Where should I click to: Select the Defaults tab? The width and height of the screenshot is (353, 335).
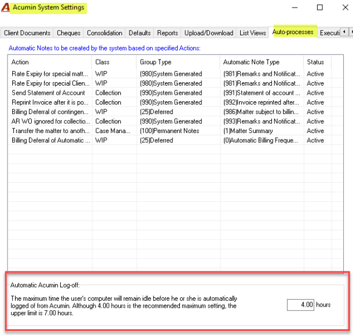[139, 33]
